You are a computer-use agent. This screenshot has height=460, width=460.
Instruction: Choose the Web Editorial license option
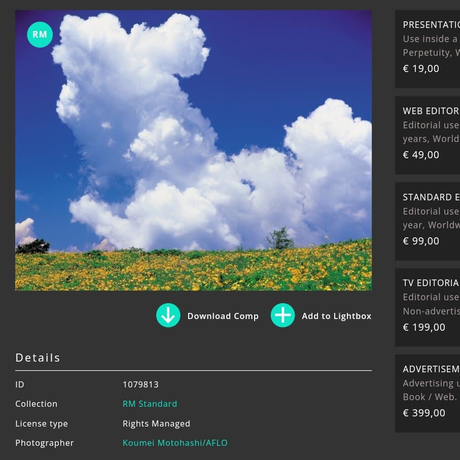(431, 111)
